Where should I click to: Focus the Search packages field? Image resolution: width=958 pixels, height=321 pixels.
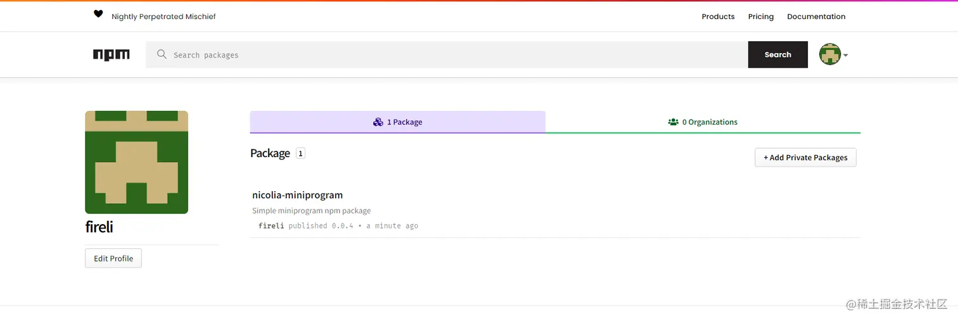coord(447,55)
